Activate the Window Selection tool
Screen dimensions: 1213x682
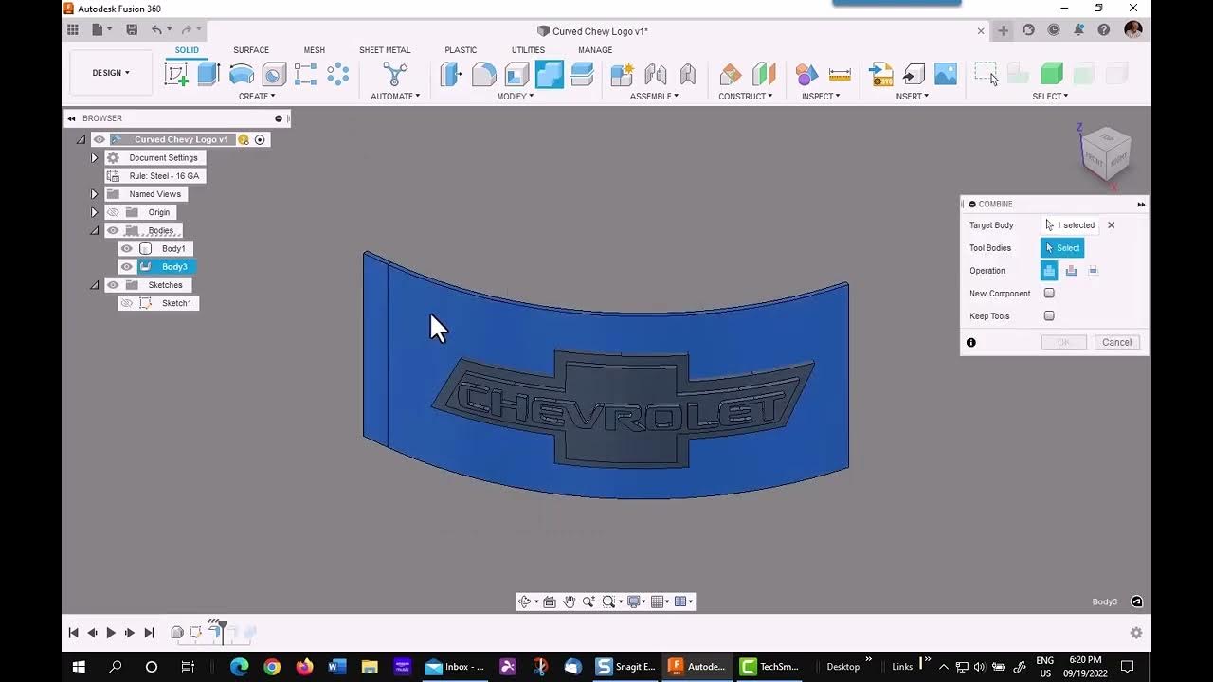[x=987, y=74]
